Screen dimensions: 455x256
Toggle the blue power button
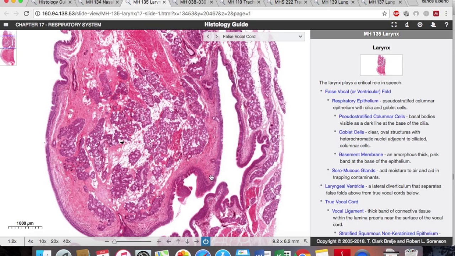206,241
